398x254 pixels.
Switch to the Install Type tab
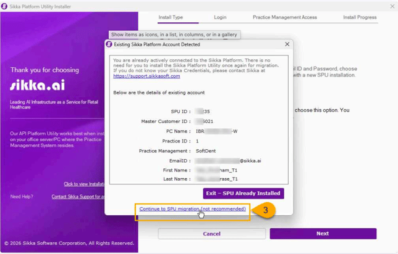click(171, 17)
